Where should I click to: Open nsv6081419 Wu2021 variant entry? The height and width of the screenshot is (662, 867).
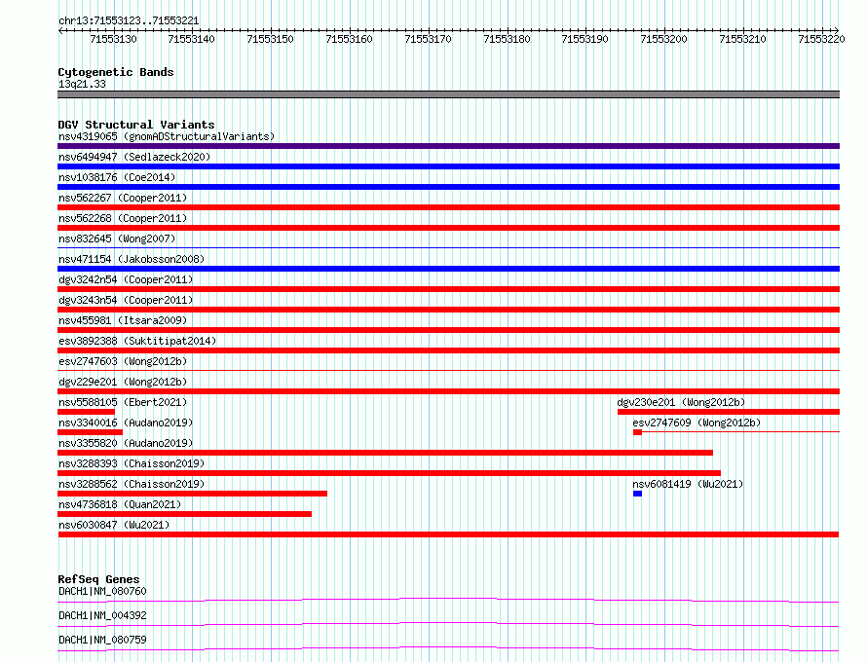688,484
